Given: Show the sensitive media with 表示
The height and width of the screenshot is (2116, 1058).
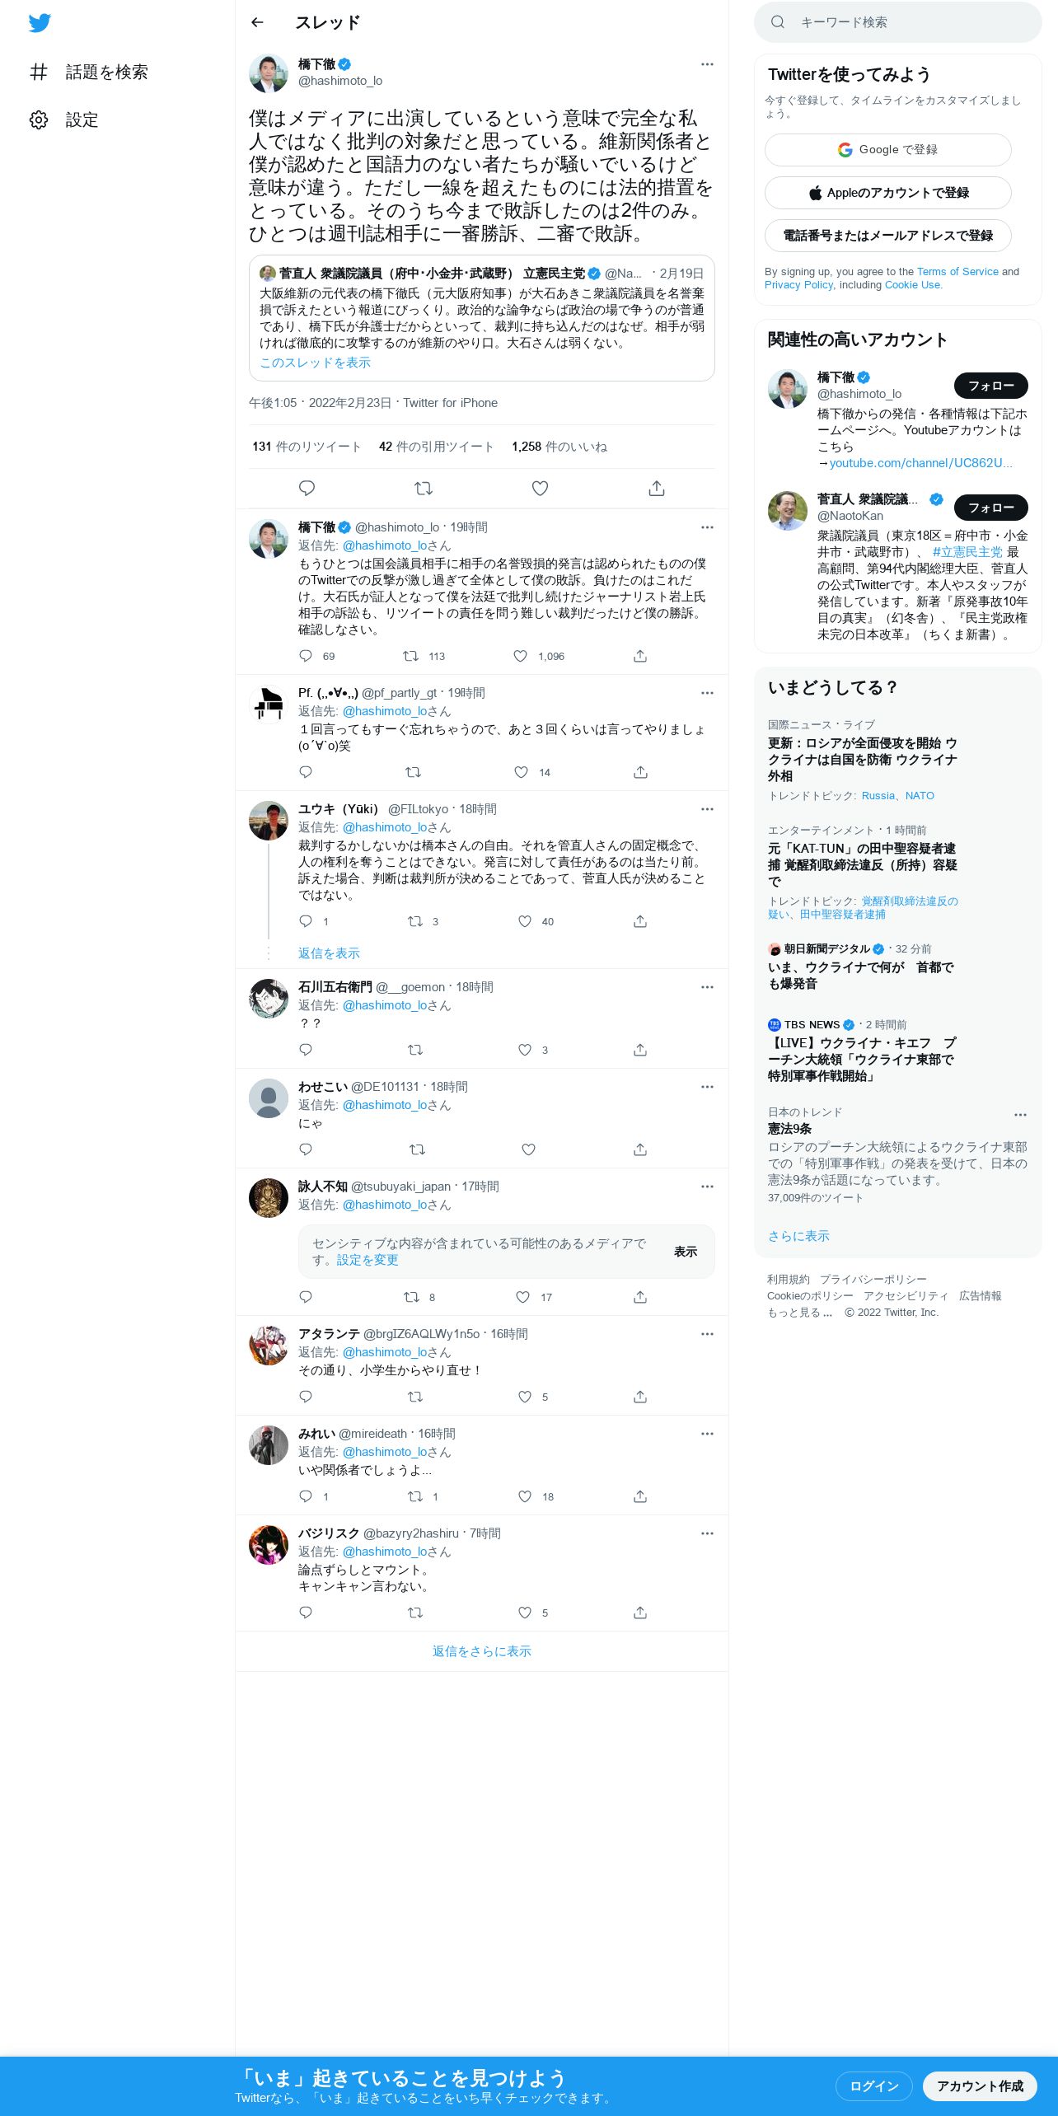Looking at the screenshot, I should click(x=686, y=1252).
